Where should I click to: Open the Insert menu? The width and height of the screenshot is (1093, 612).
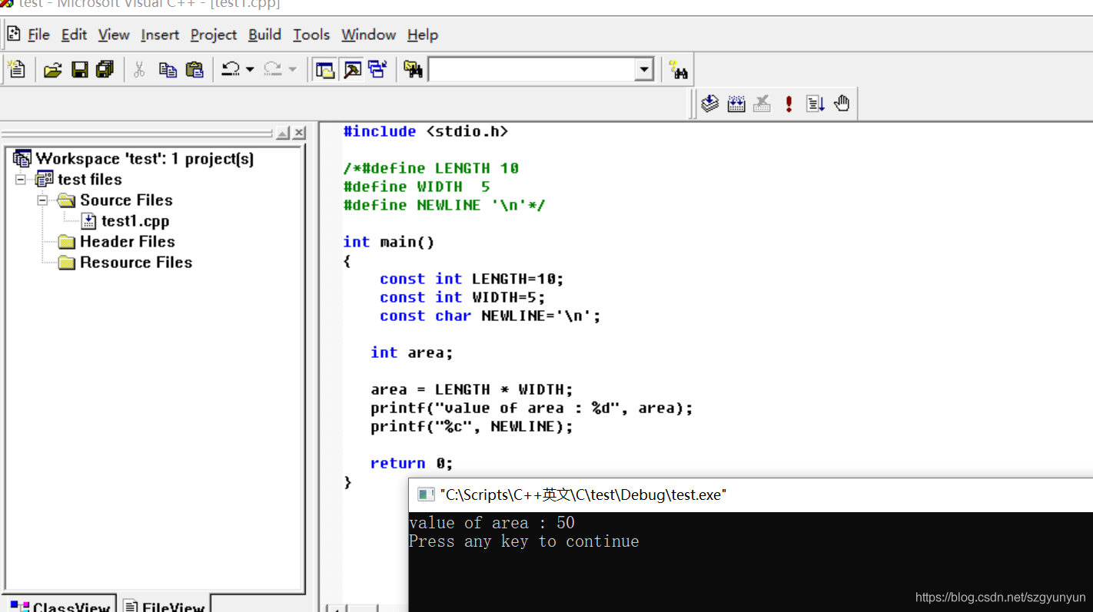160,35
